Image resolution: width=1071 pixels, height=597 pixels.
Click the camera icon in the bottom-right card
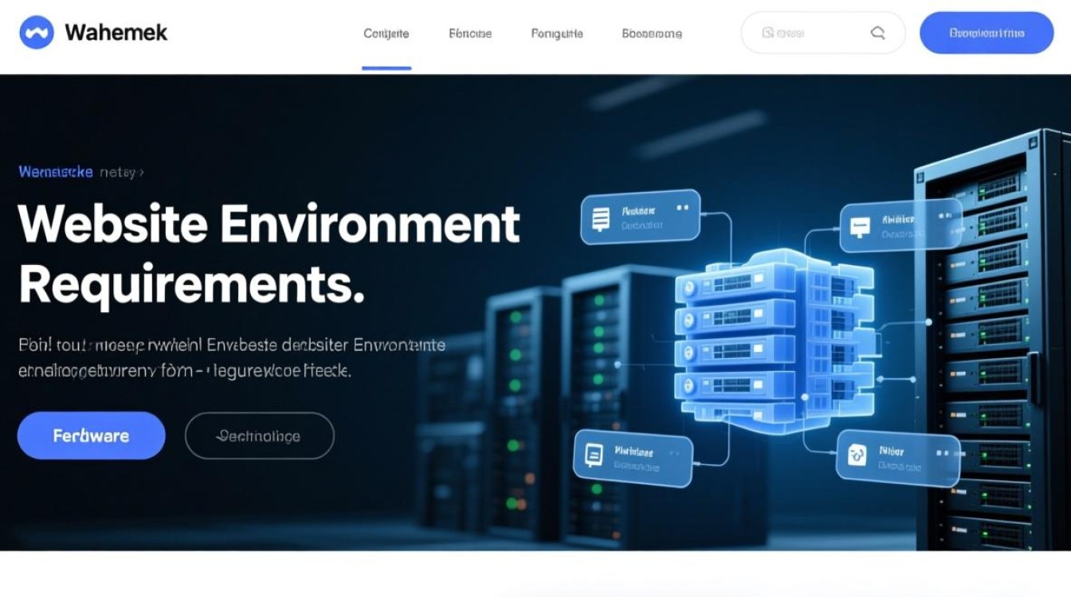857,455
